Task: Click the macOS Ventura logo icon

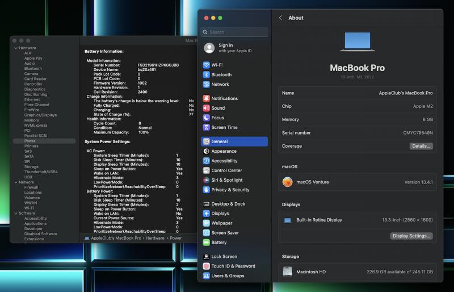Action: 288,182
